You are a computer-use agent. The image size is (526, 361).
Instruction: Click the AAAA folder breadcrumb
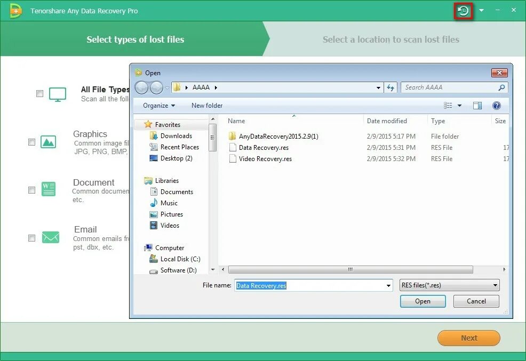point(201,87)
